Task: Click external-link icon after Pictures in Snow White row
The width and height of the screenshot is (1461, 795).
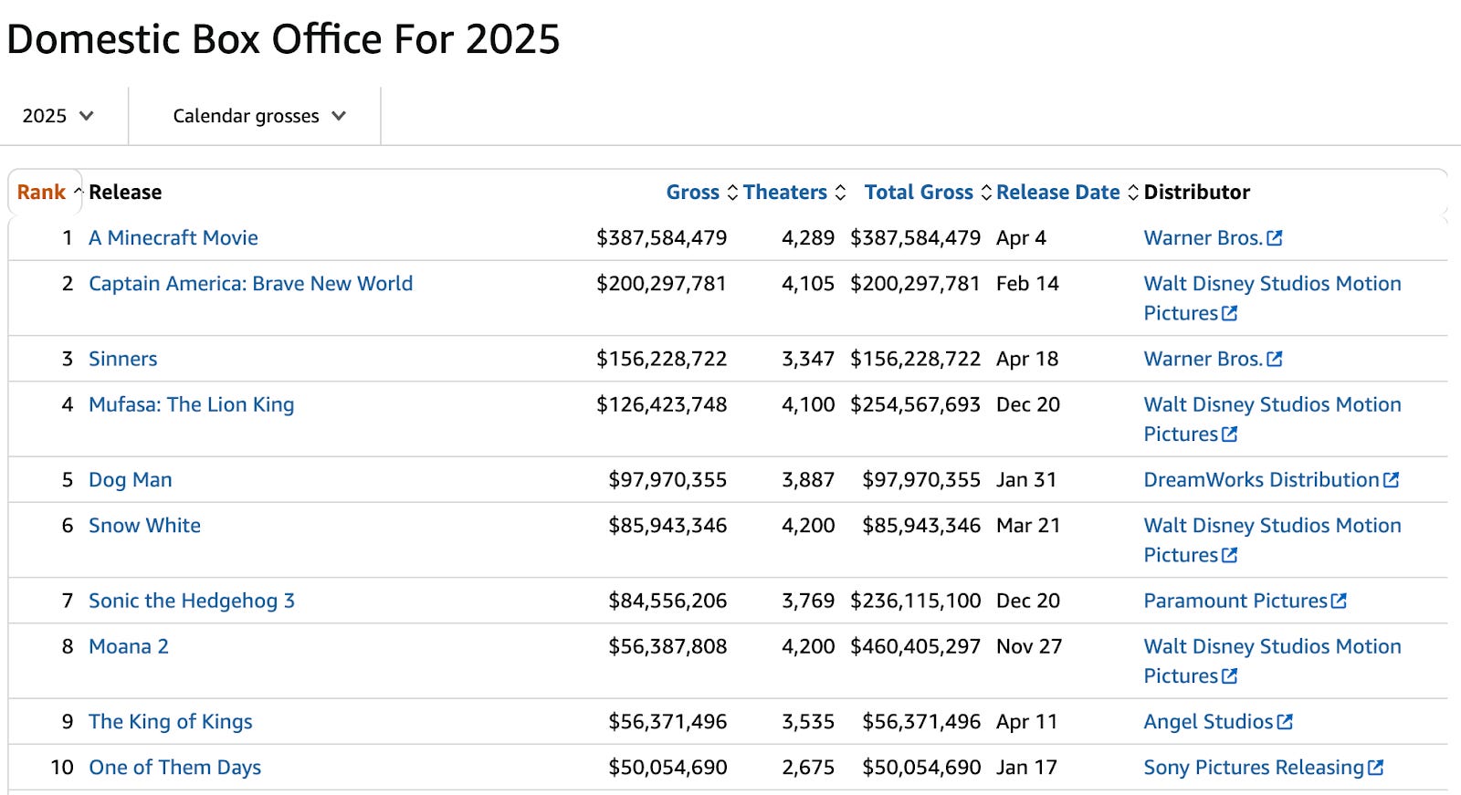Action: click(1230, 555)
